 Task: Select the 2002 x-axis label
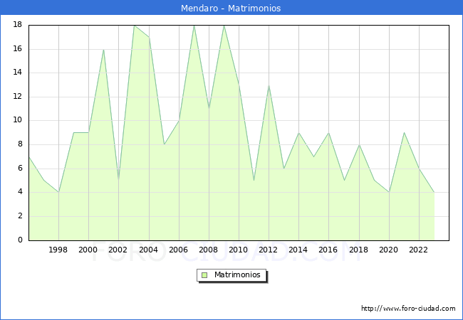pos(118,250)
